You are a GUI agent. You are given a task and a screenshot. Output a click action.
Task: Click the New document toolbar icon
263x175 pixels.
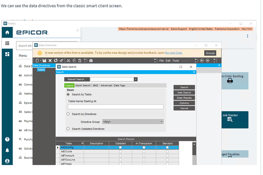[x=37, y=60]
